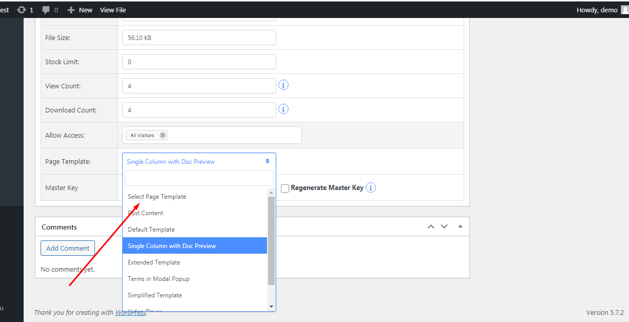The width and height of the screenshot is (629, 322).
Task: Click the Page Template label
Action: coord(68,161)
